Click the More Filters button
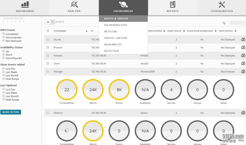 coord(11,112)
